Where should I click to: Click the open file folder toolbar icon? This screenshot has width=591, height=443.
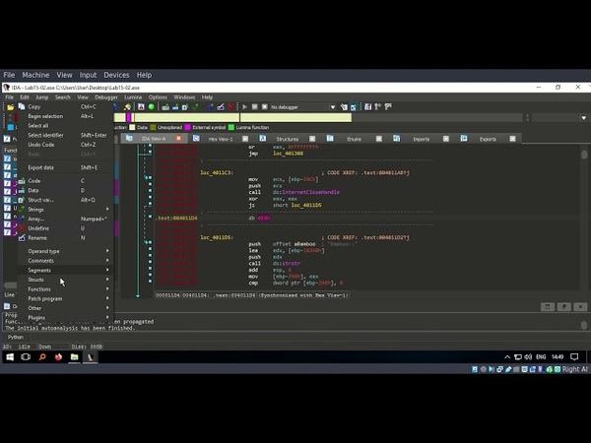(10, 107)
